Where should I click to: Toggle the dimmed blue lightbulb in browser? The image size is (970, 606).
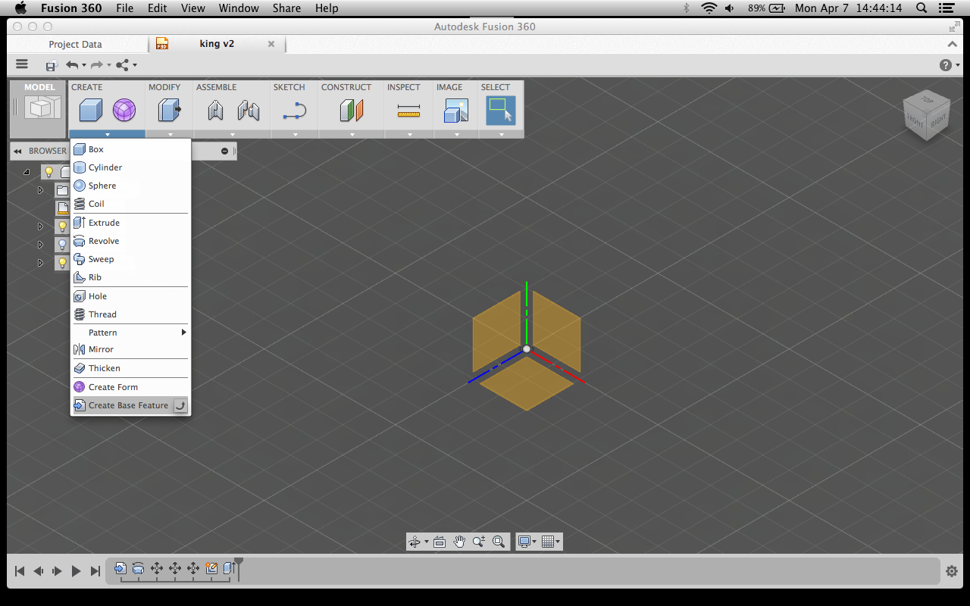(62, 245)
